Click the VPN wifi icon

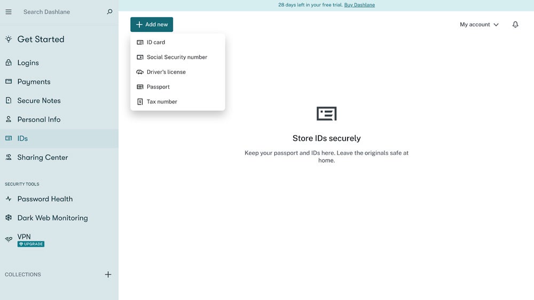[x=9, y=240]
